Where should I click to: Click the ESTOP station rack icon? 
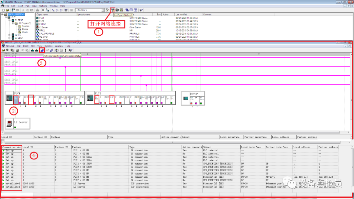(185, 98)
